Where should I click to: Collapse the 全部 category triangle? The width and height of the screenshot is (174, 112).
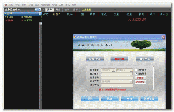click(5, 14)
